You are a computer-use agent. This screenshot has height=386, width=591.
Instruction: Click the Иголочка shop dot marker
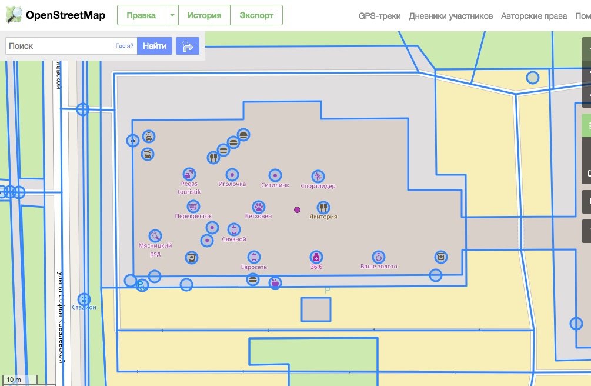pyautogui.click(x=232, y=175)
